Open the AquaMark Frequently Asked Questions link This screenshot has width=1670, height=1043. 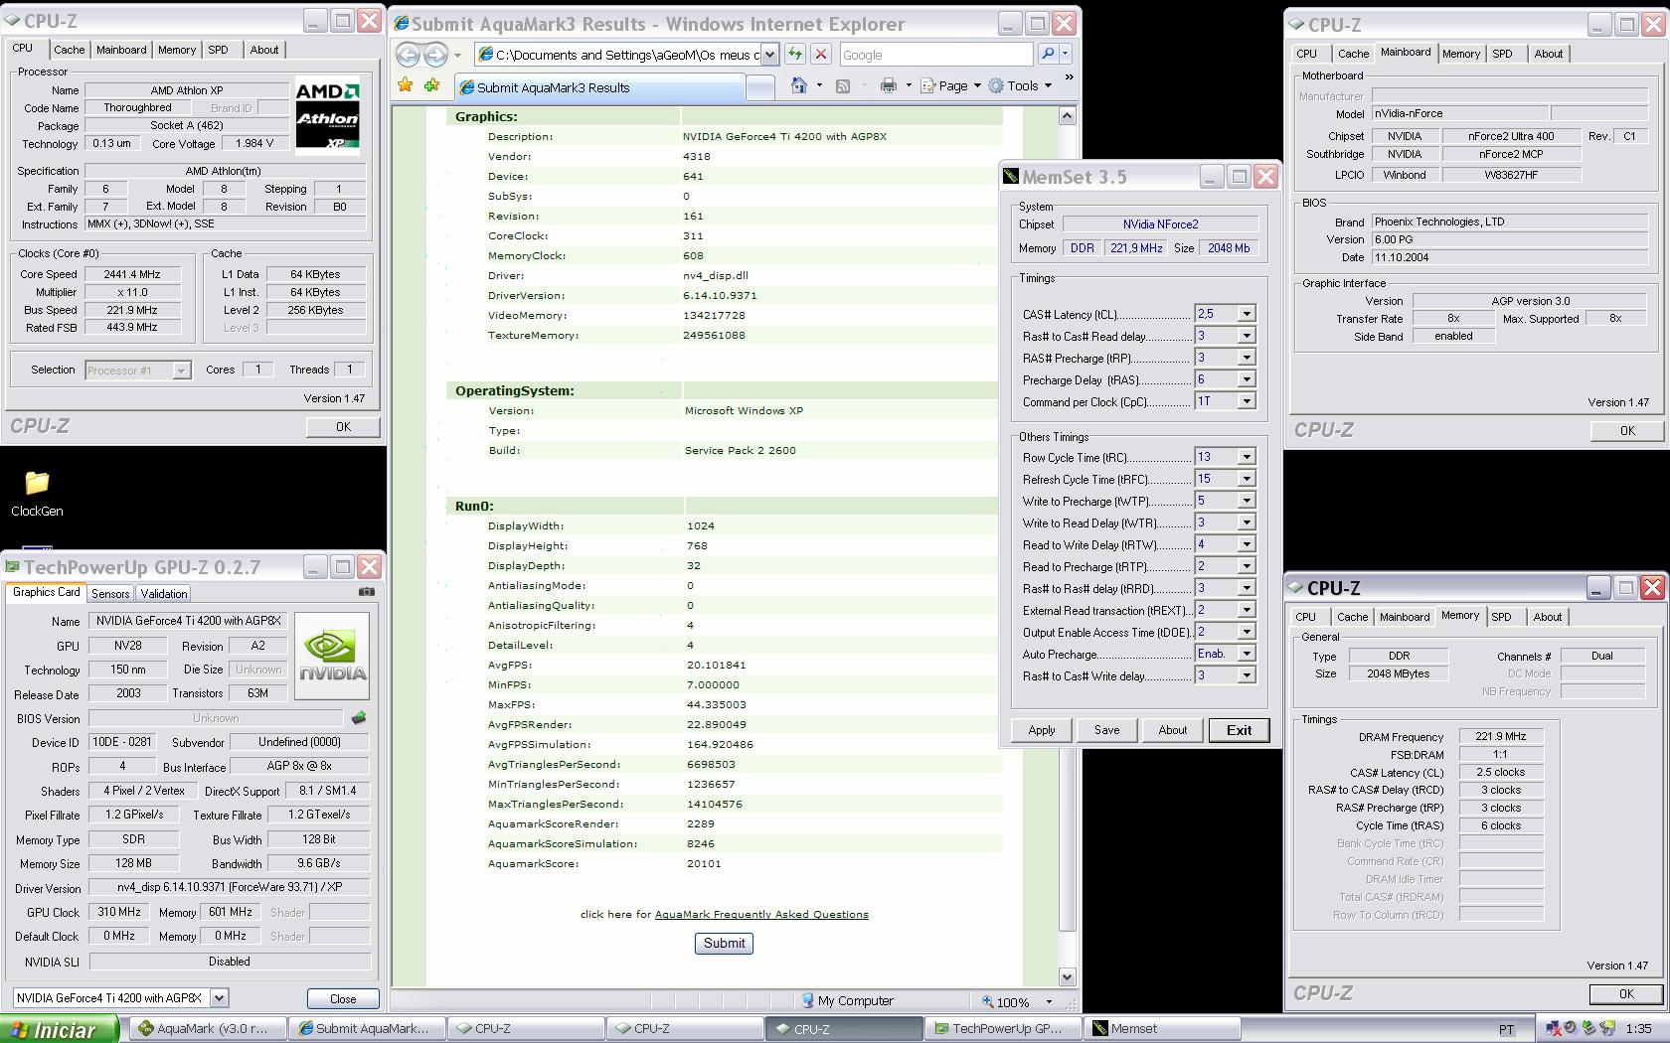click(761, 915)
